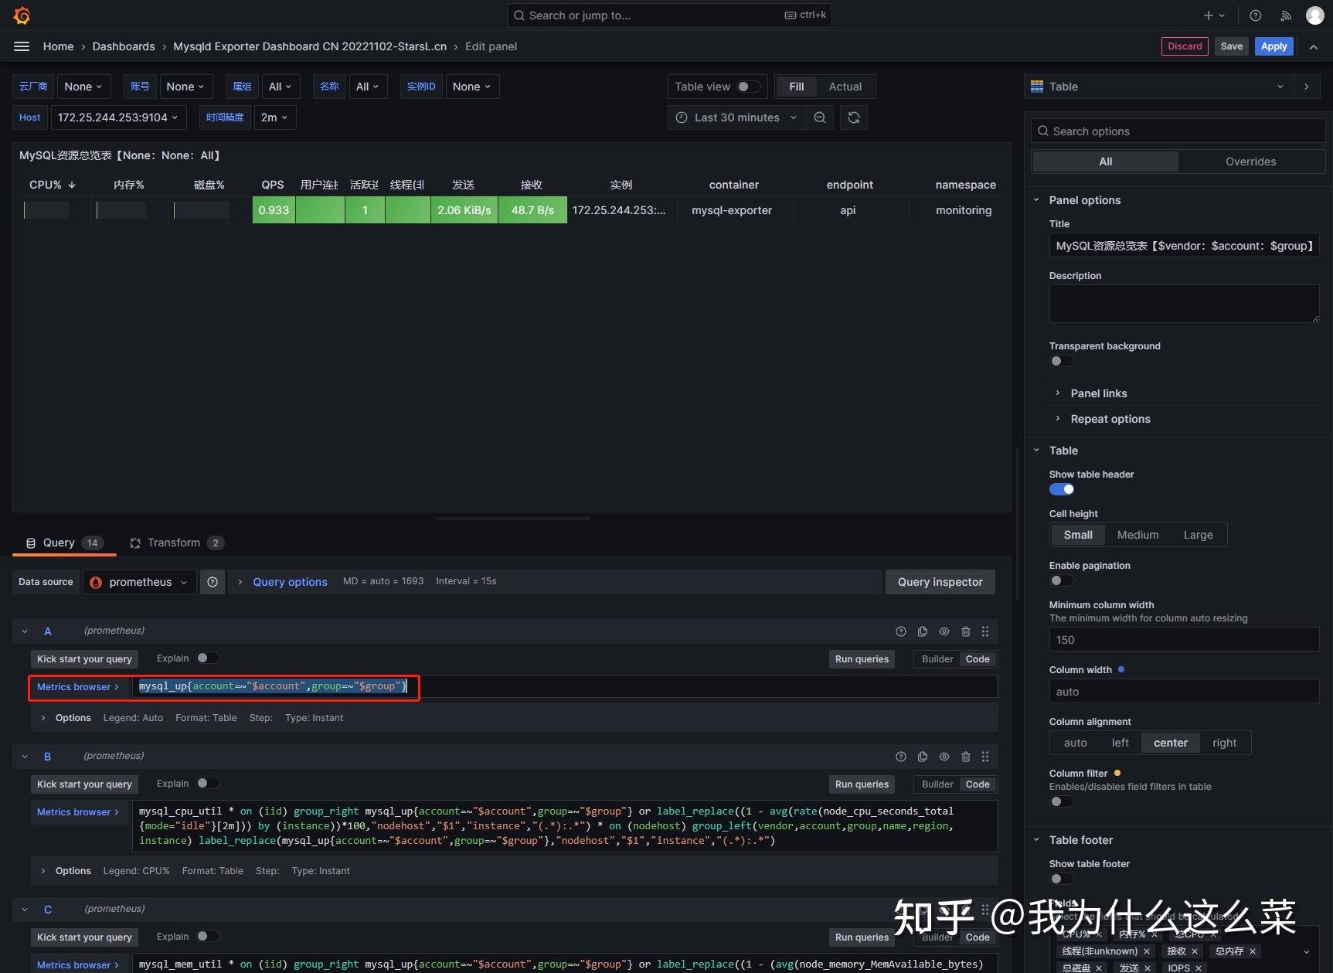Open the Query inspector
Image resolution: width=1333 pixels, height=973 pixels.
click(x=940, y=582)
